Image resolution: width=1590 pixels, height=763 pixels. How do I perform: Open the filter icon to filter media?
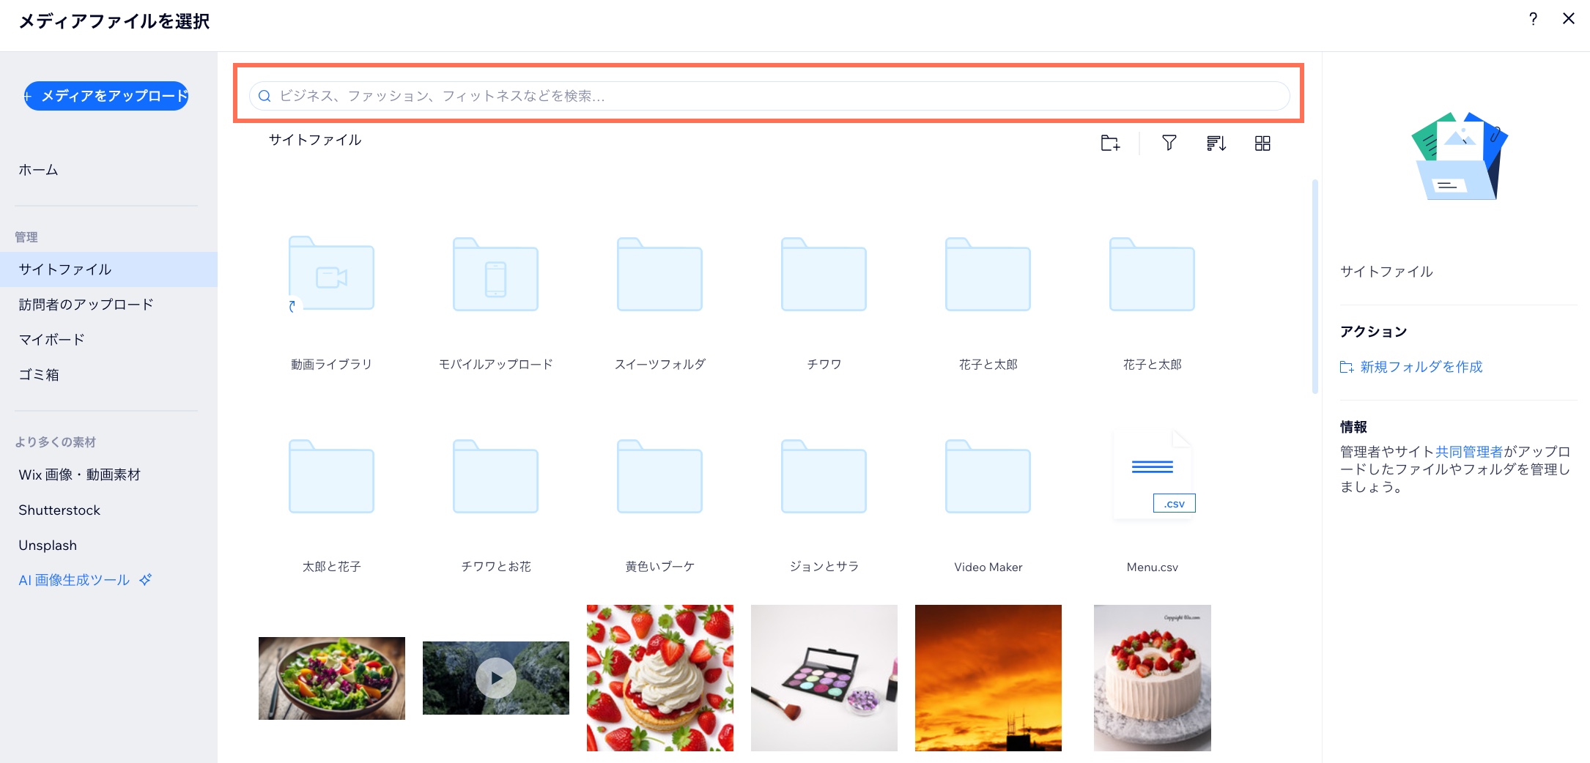tap(1169, 144)
